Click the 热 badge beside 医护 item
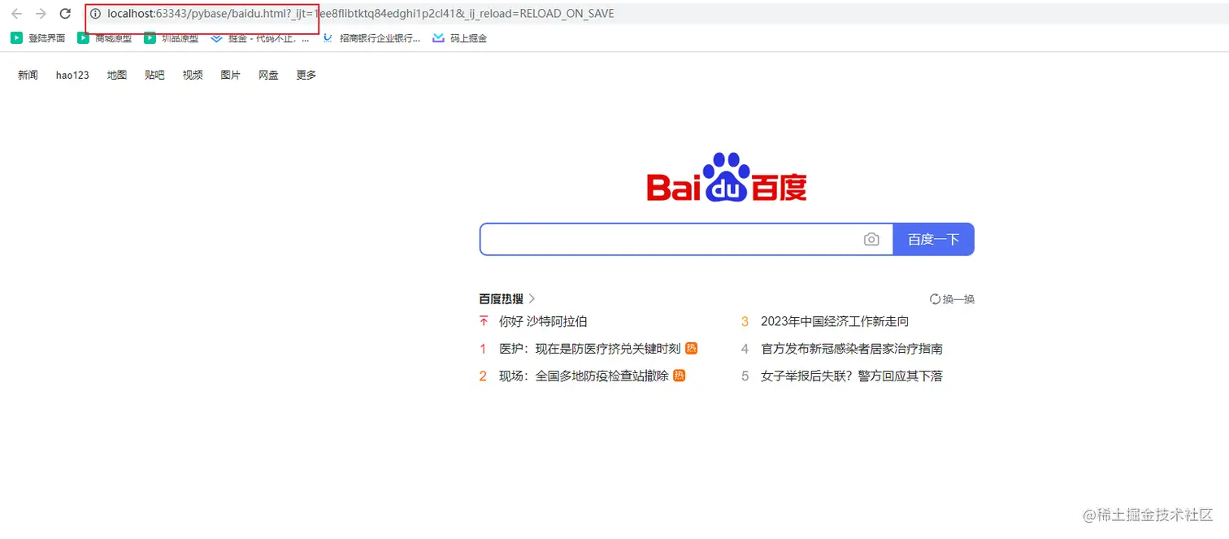This screenshot has height=539, width=1229. (x=691, y=348)
